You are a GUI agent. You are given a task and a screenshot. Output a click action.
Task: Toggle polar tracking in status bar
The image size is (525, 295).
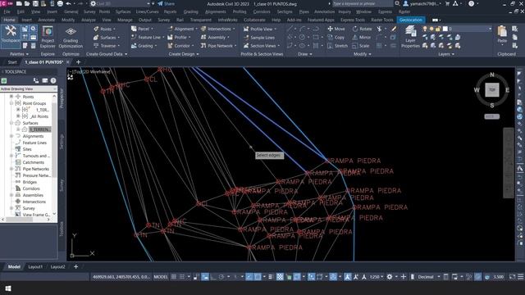(x=221, y=277)
